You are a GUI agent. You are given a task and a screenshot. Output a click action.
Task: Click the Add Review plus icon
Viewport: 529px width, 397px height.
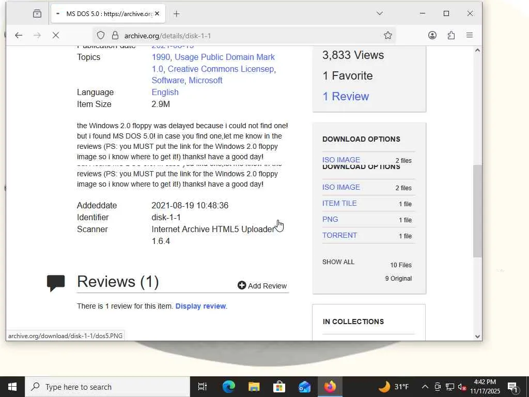[x=242, y=285]
